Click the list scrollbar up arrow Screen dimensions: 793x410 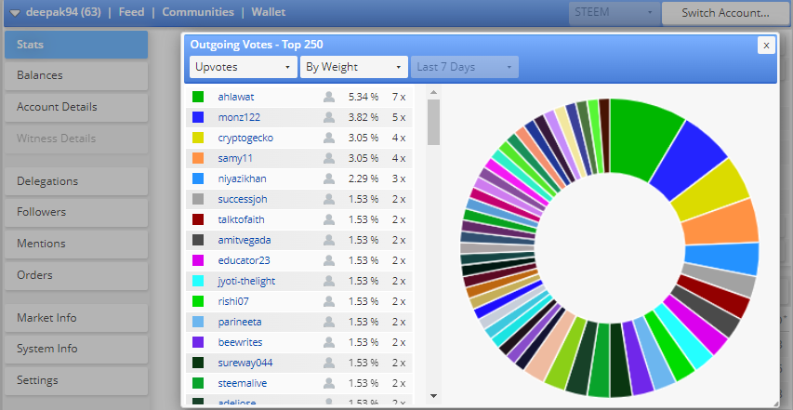(433, 92)
